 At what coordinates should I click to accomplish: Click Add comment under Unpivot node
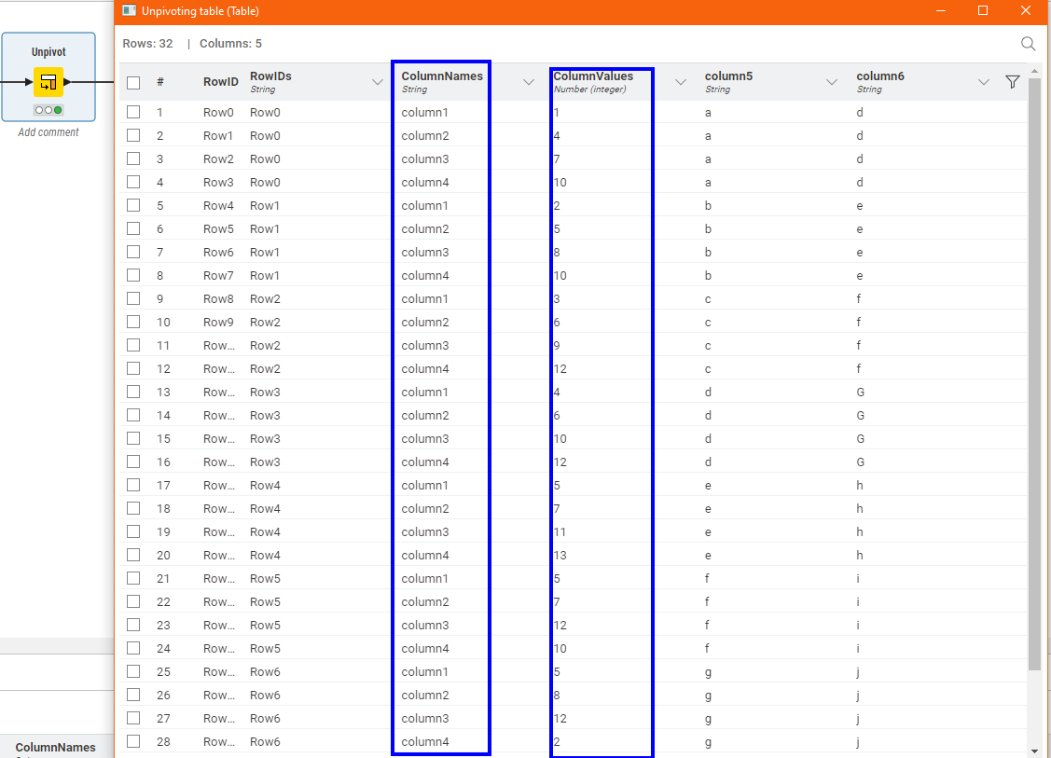48,132
